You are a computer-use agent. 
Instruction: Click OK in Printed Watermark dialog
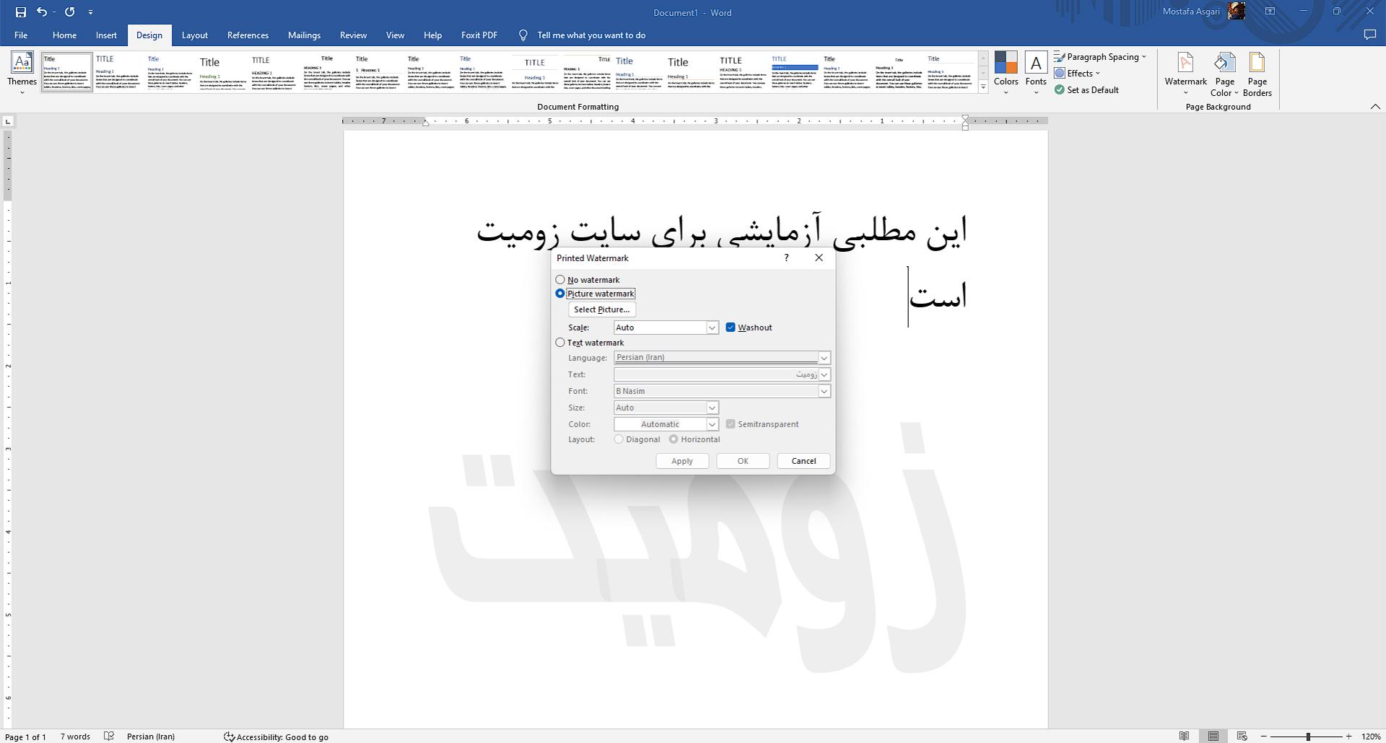click(x=743, y=461)
